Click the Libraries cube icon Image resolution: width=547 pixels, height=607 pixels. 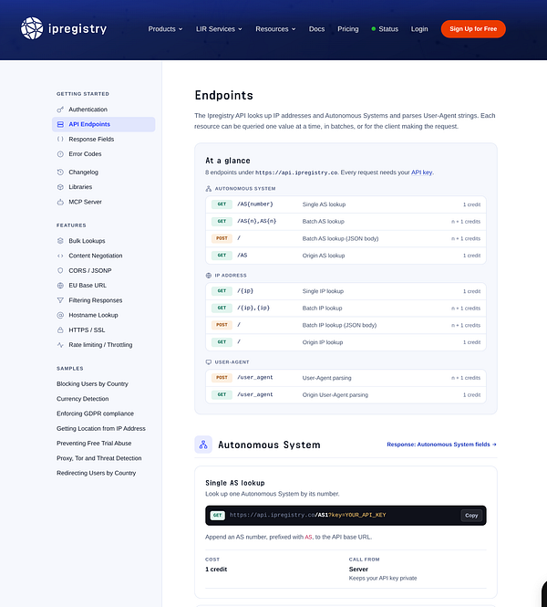[60, 187]
